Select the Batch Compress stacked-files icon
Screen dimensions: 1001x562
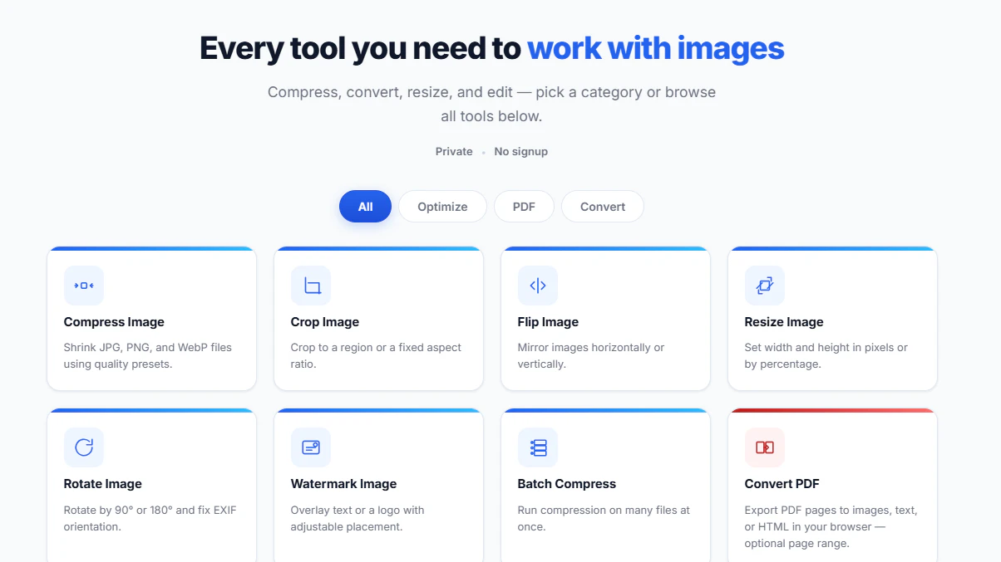tap(538, 447)
